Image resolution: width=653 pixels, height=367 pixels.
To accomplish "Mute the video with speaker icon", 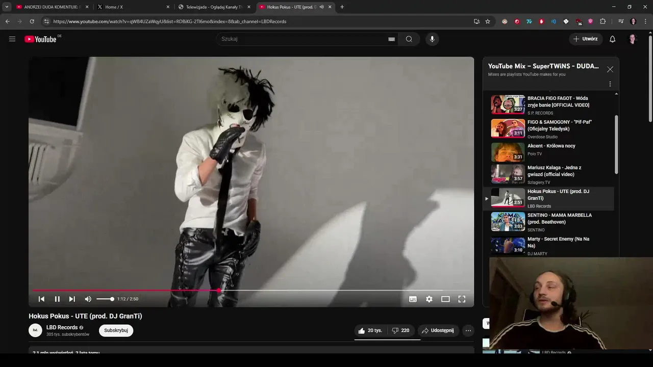I will (88, 299).
